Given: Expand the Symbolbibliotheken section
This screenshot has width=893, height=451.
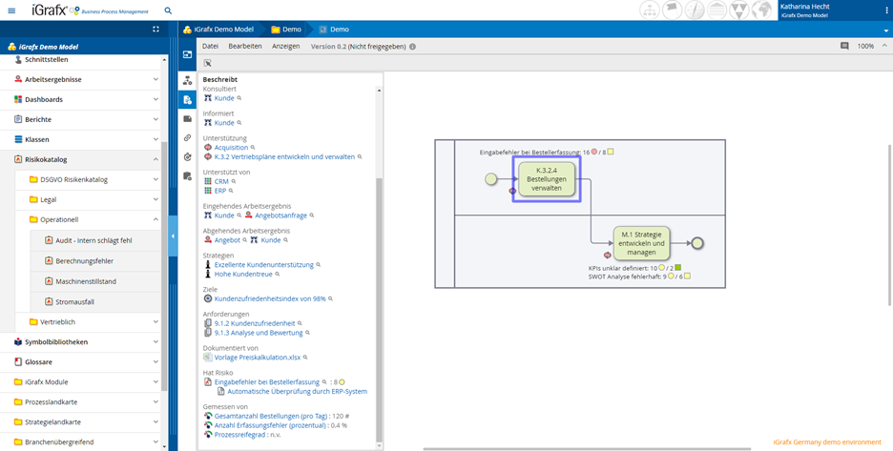Looking at the screenshot, I should click(156, 342).
